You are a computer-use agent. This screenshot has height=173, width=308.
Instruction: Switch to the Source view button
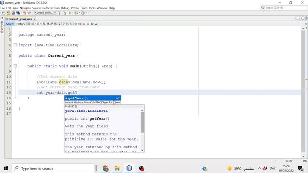(x=10, y=24)
